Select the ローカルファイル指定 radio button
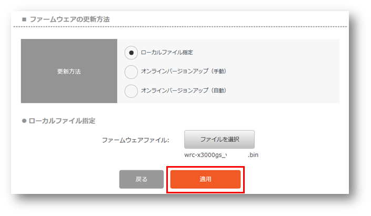Image resolution: width=371 pixels, height=216 pixels. click(131, 53)
